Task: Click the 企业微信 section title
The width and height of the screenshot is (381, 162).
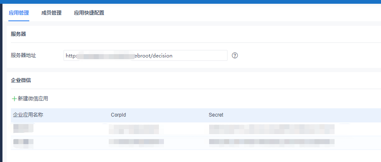Action: (21, 80)
